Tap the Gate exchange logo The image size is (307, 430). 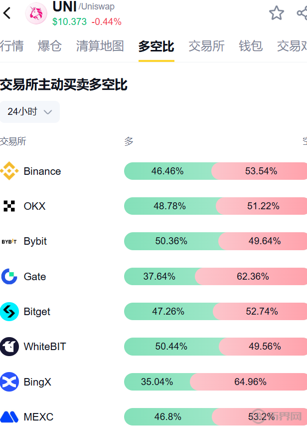9,277
